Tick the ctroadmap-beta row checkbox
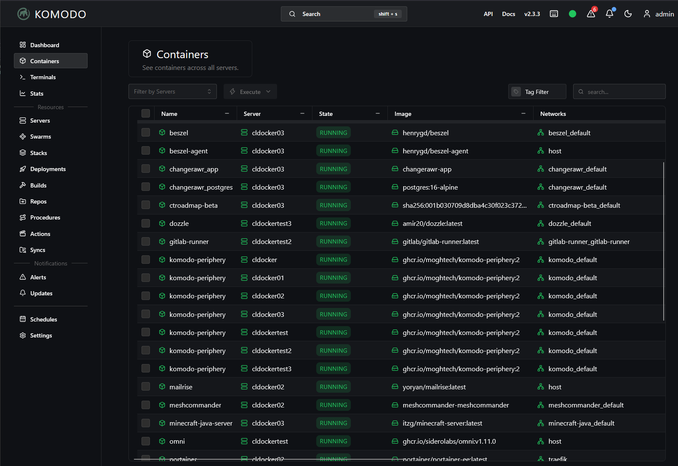Image resolution: width=678 pixels, height=466 pixels. pyautogui.click(x=146, y=205)
